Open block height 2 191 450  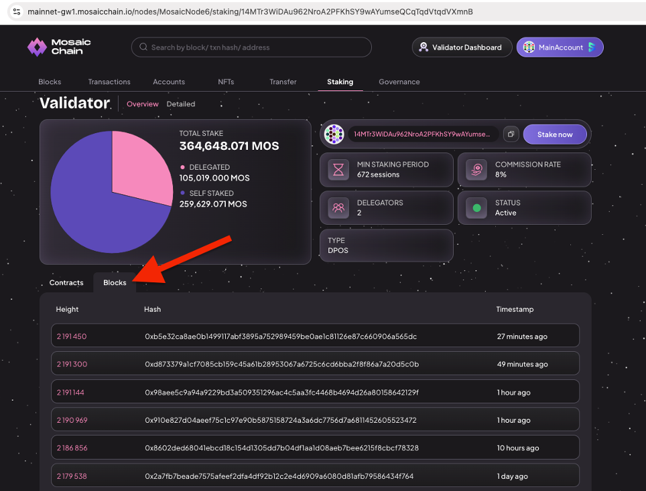click(72, 336)
